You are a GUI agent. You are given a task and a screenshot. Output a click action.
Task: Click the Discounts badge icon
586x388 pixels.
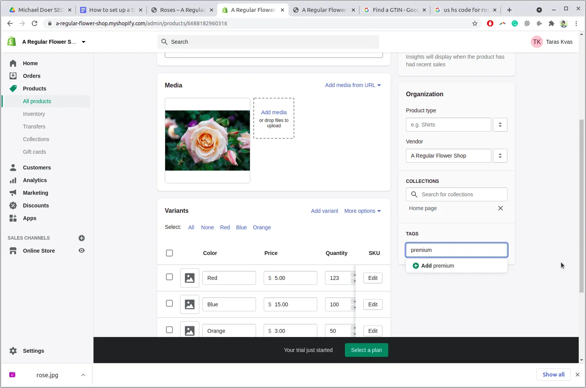[13, 206]
